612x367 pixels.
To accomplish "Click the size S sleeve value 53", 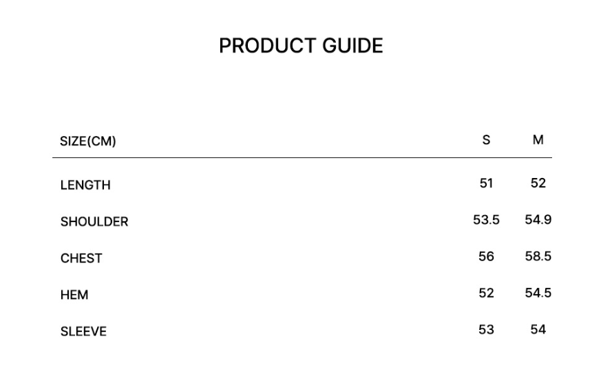I will 486,329.
